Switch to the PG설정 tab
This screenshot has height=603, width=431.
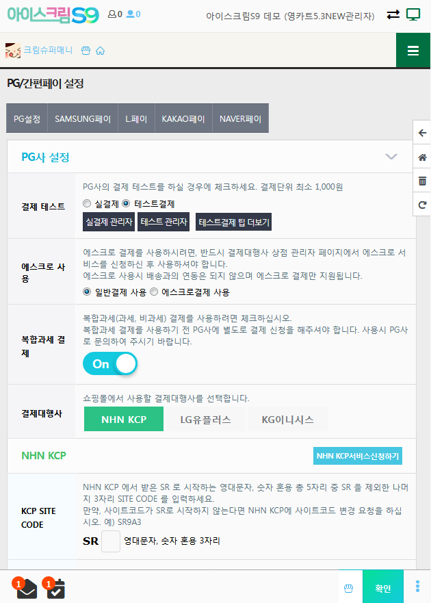(x=27, y=118)
